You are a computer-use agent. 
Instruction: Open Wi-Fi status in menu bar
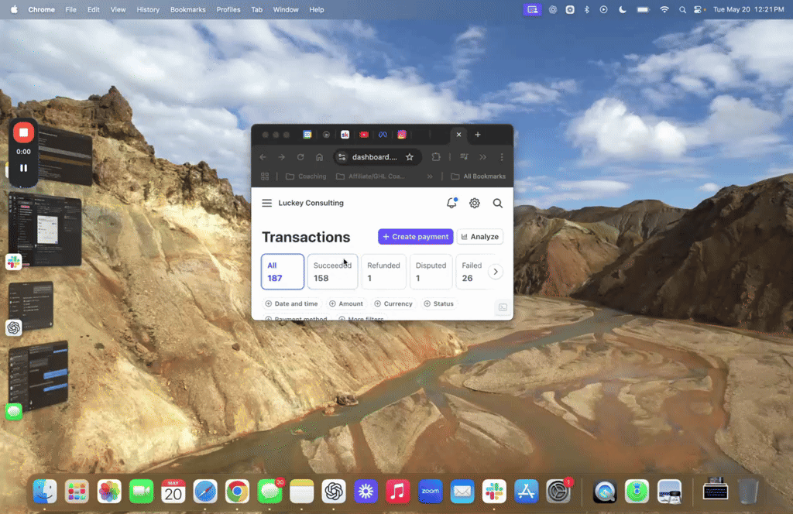click(664, 9)
